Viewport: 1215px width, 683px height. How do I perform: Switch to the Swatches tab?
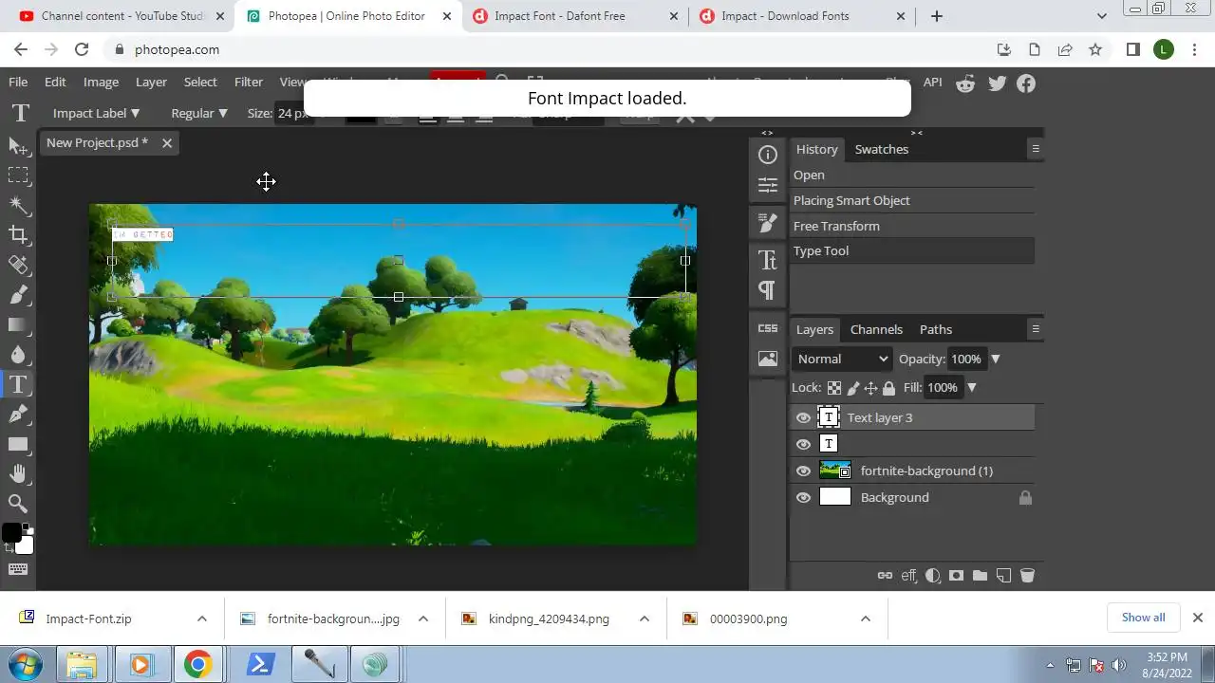tap(881, 149)
